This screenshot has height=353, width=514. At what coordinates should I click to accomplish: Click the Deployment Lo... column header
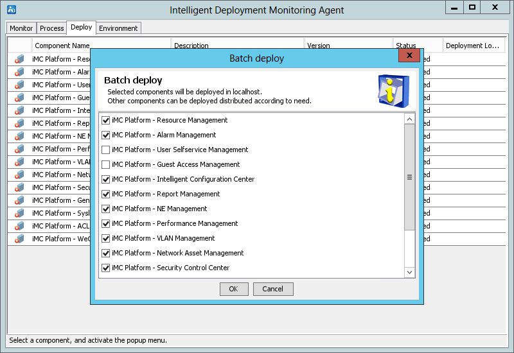tap(474, 46)
